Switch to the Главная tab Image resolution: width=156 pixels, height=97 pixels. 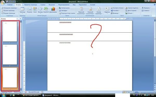[x=10, y=5]
